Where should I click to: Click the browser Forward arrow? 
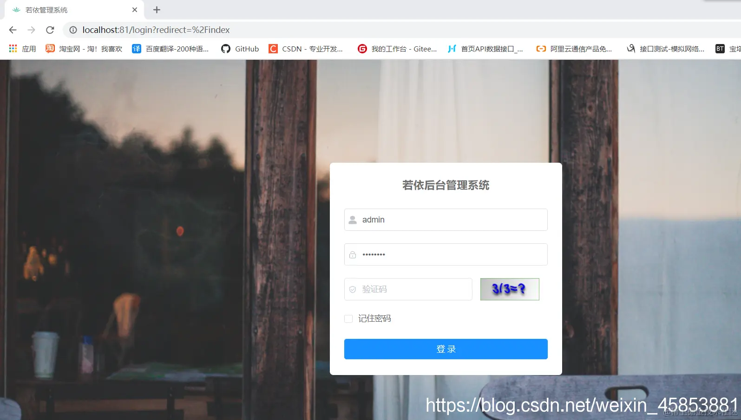pos(31,30)
